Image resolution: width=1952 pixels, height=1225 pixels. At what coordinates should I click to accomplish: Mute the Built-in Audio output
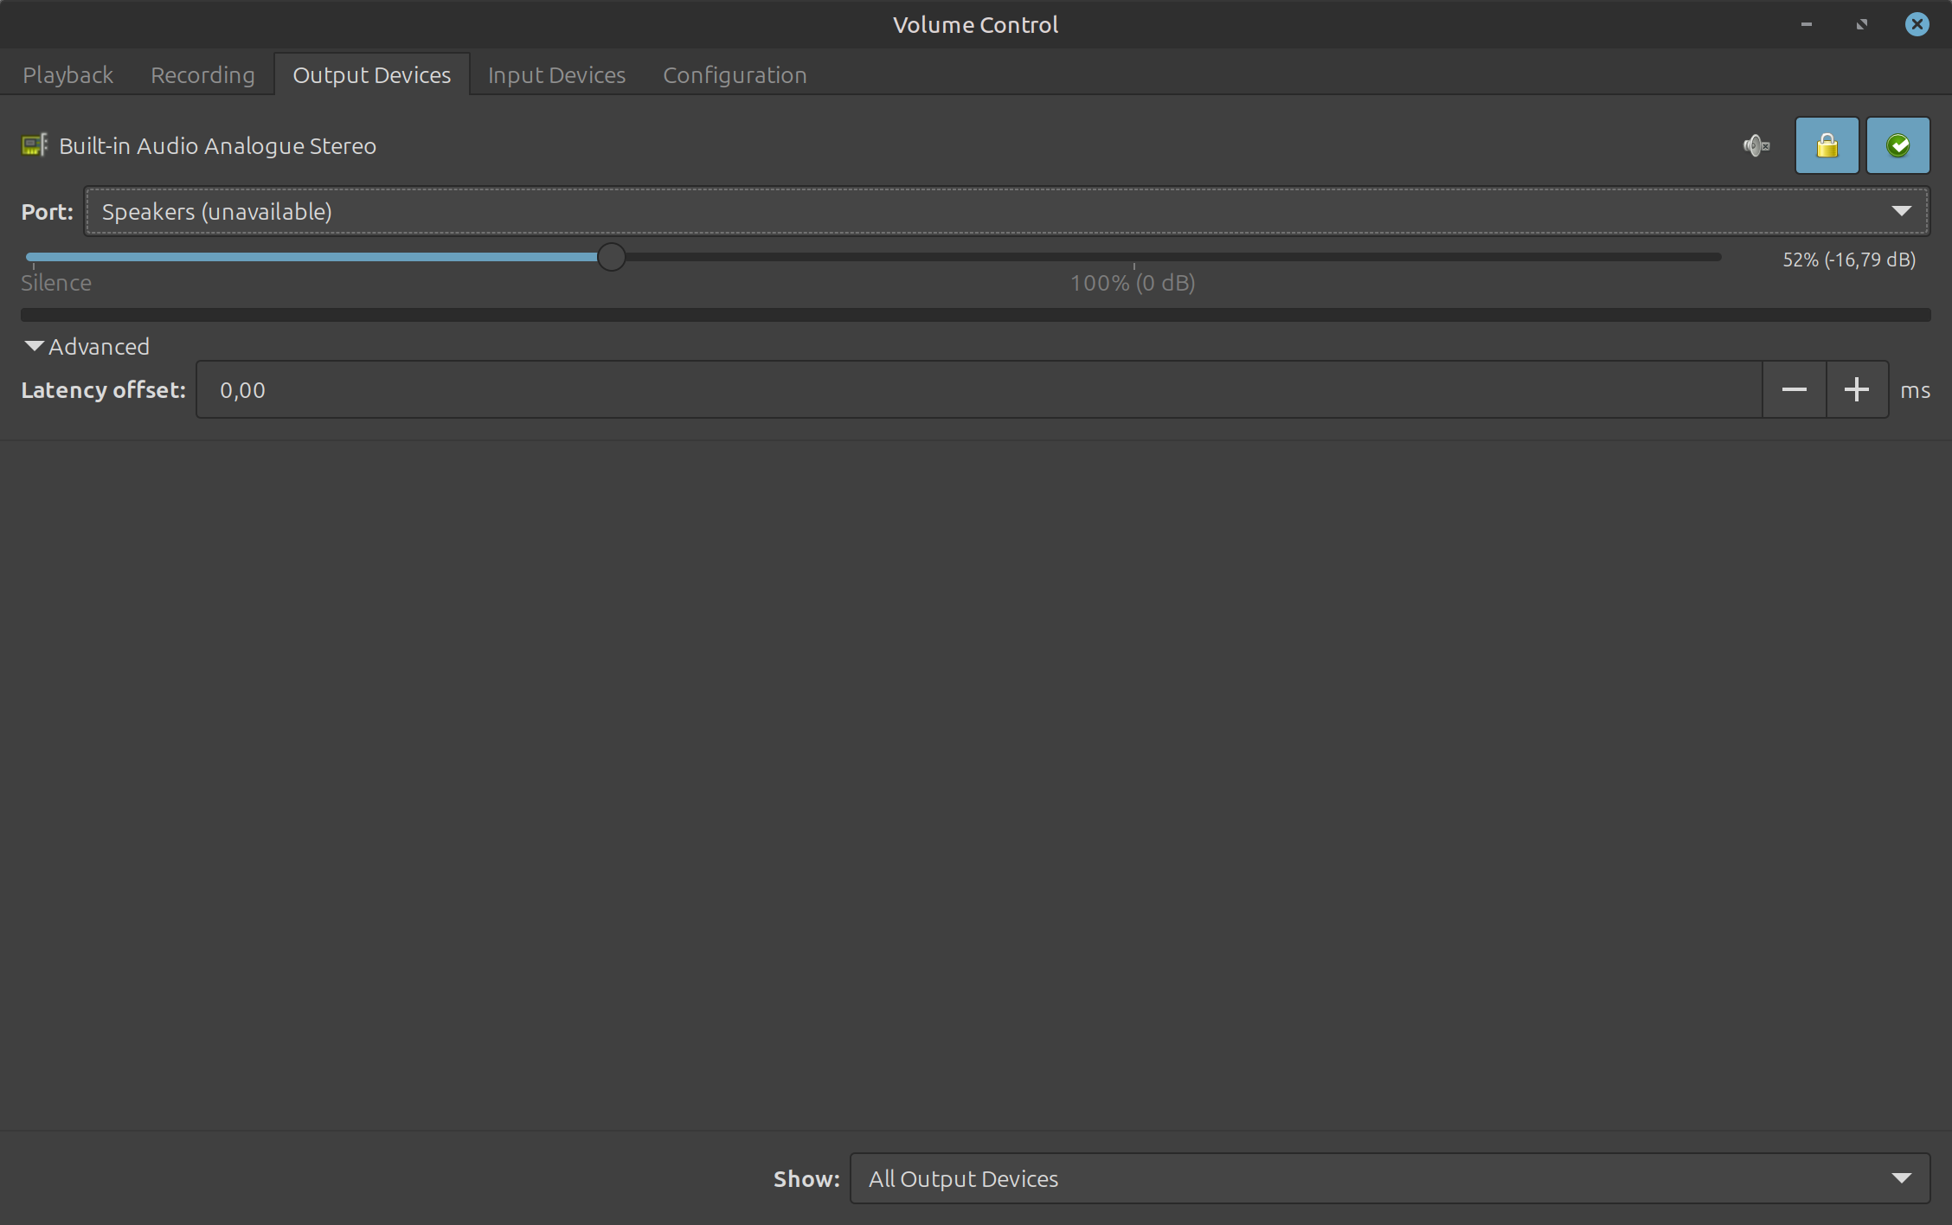click(x=1756, y=145)
